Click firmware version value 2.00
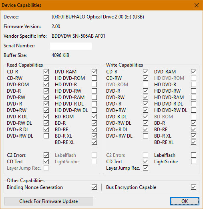203x209 pixels. click(x=56, y=26)
